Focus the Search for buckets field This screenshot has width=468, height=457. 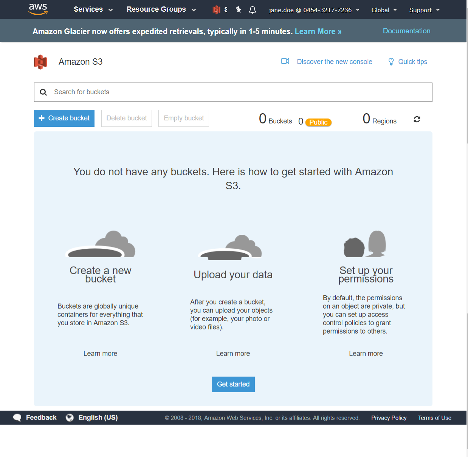(233, 92)
